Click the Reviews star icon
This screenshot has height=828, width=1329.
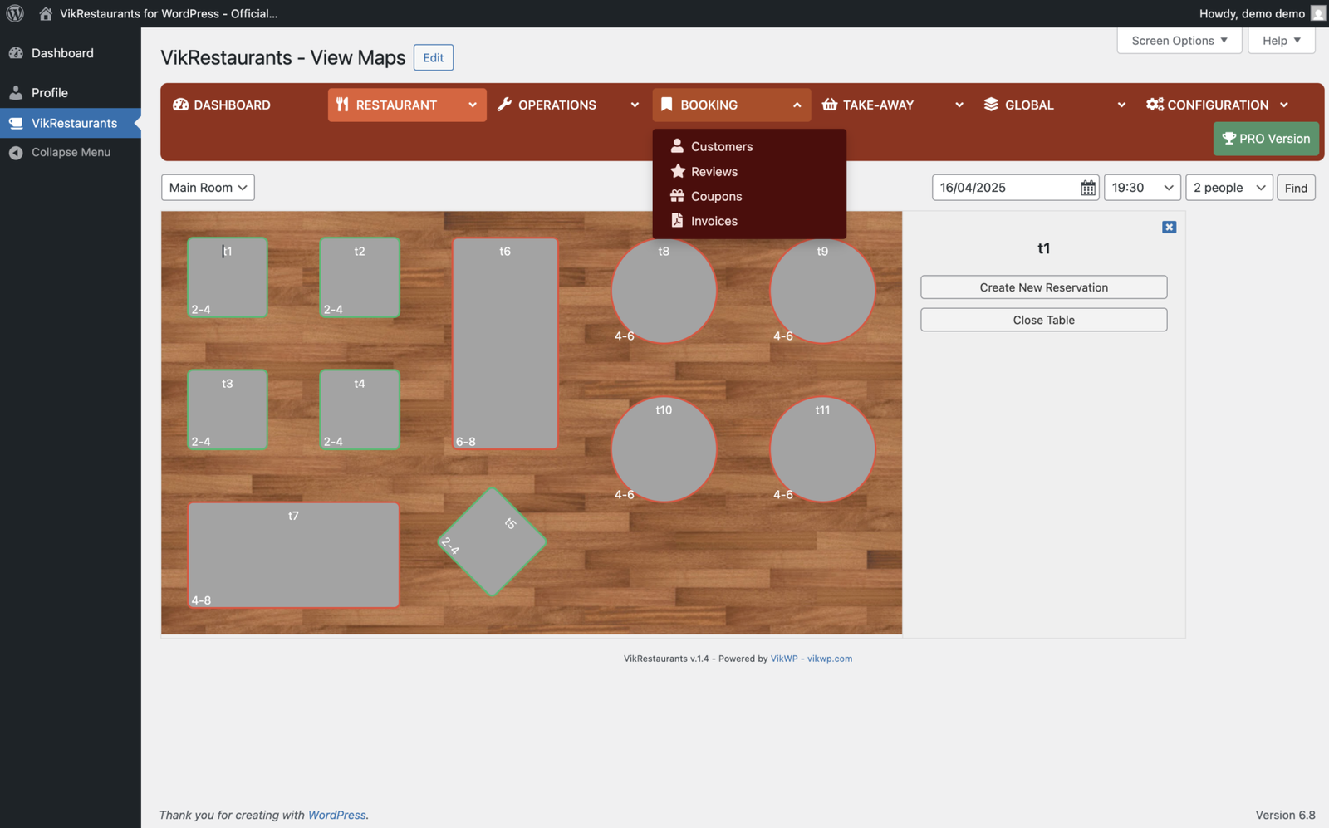pos(678,171)
